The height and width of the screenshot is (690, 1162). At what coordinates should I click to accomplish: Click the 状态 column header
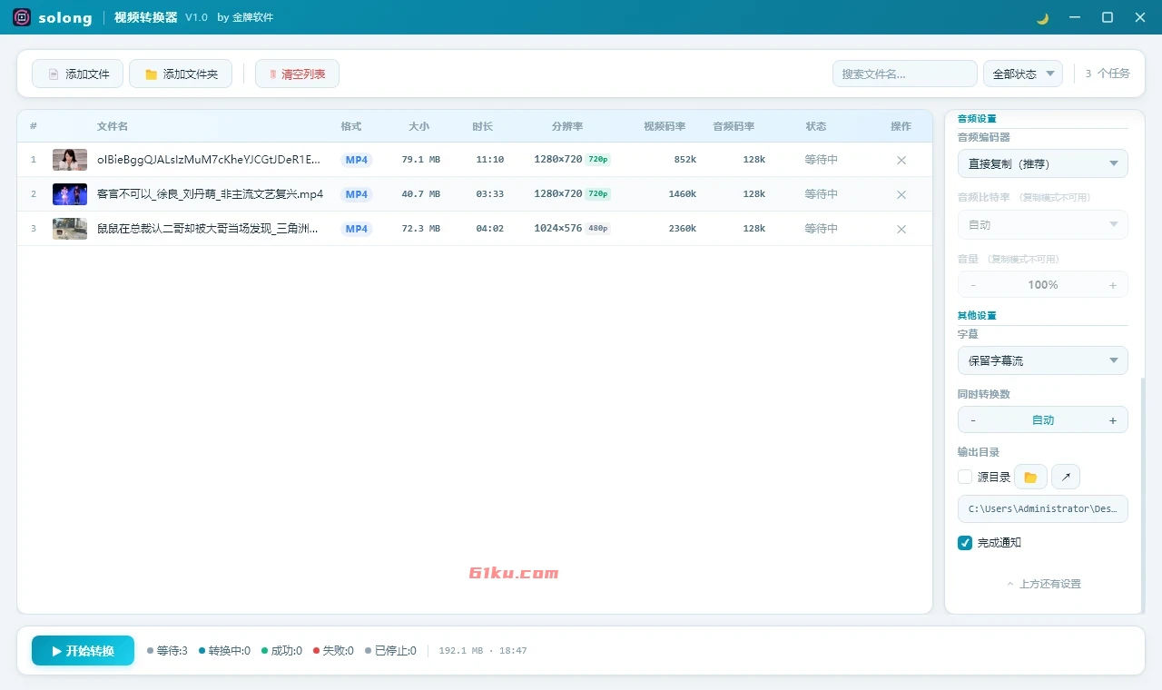coord(816,126)
